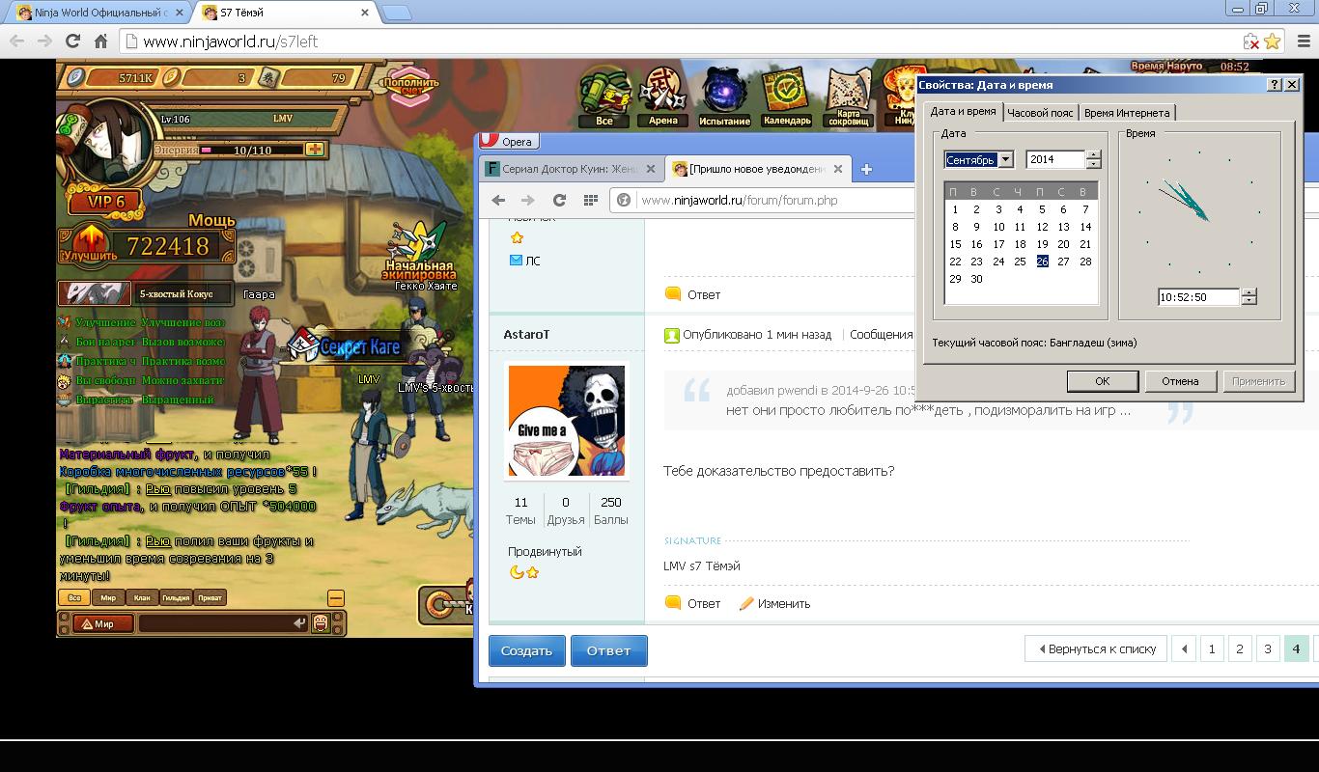Click OK in the Date and Time dialog
Viewport: 1319px width, 772px height.
(1103, 381)
